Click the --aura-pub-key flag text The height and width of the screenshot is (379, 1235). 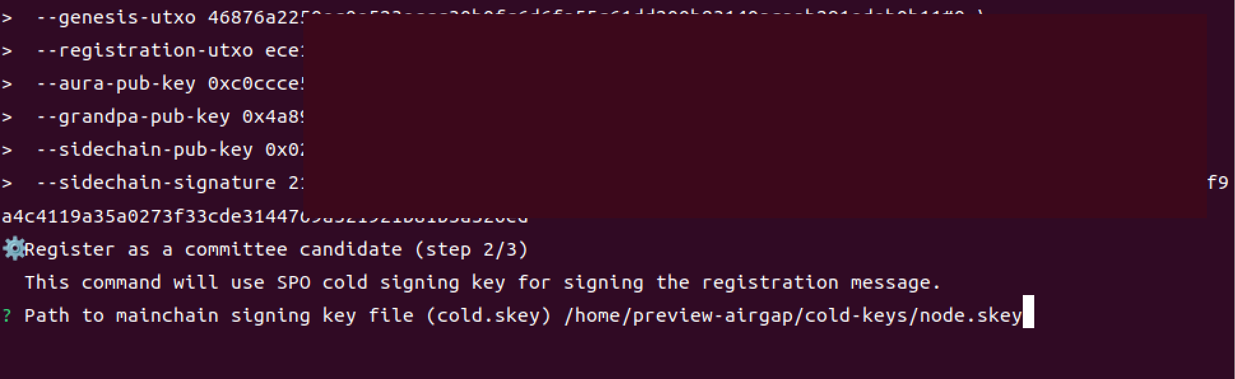click(x=116, y=83)
